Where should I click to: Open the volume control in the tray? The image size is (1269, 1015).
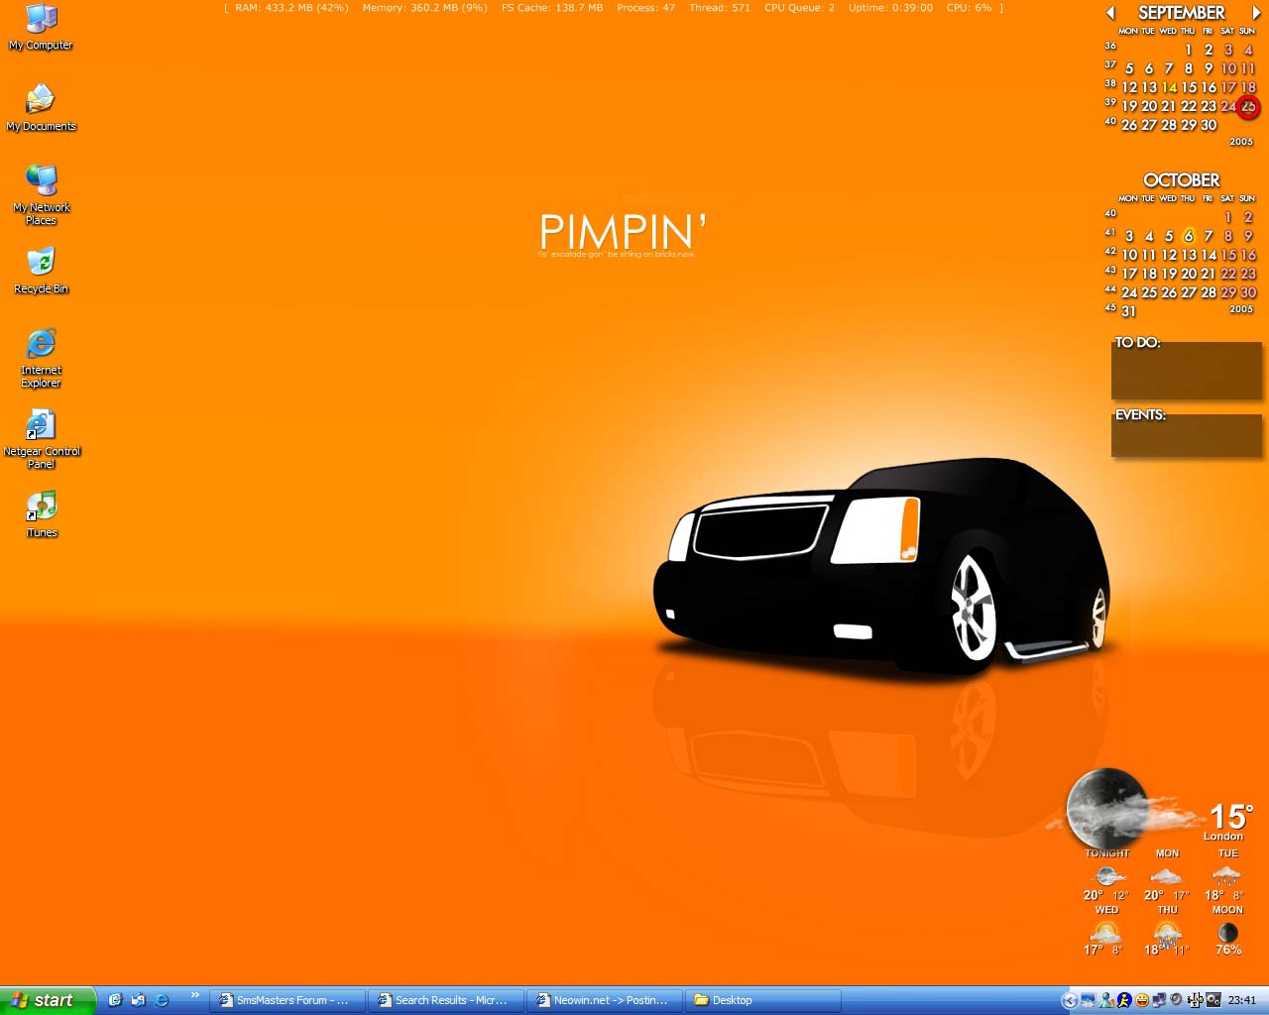(1176, 999)
